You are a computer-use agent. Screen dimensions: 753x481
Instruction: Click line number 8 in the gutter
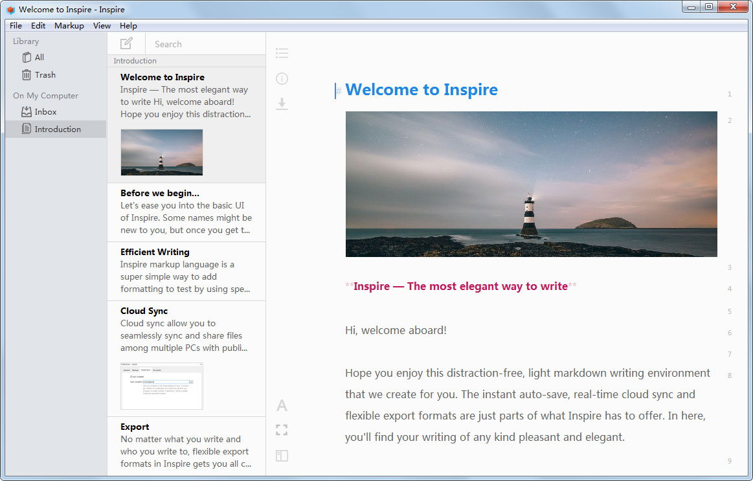coord(730,375)
